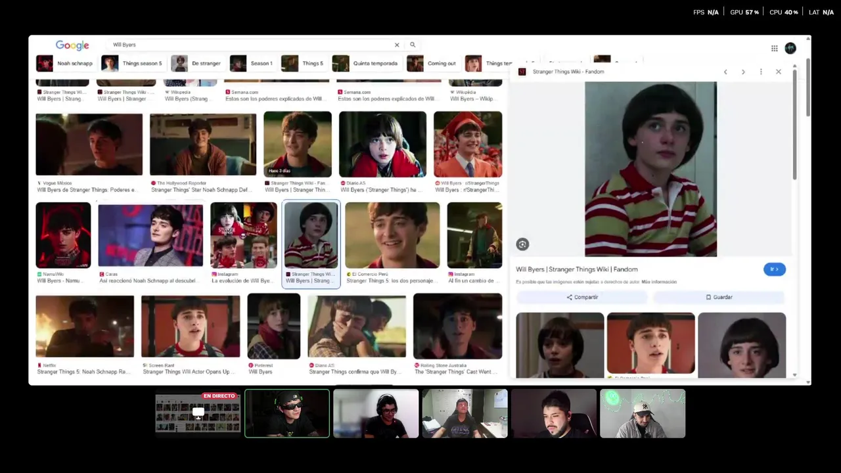Viewport: 841px width, 473px height.
Task: Click inside the Will Byers search field
Action: 250,45
